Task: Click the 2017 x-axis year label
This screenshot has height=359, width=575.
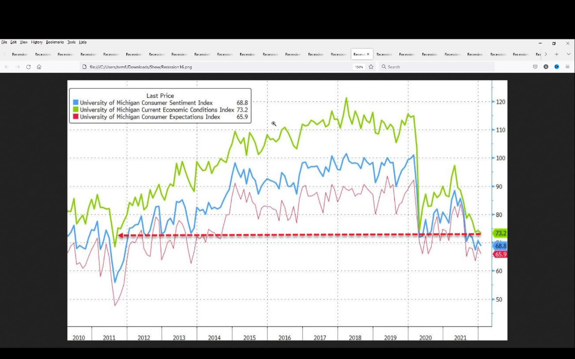Action: 320,338
